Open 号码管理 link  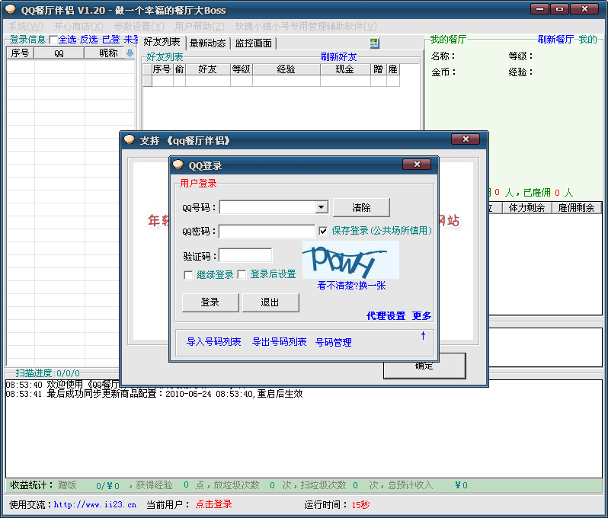click(x=334, y=342)
